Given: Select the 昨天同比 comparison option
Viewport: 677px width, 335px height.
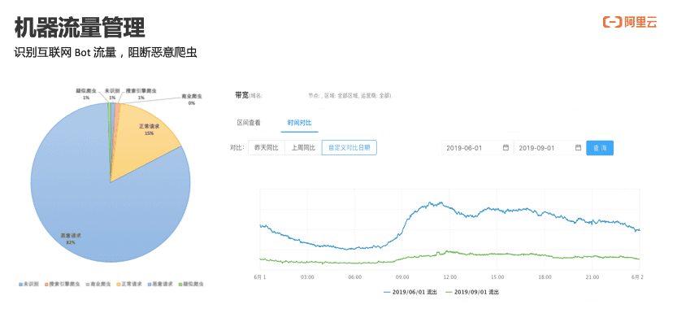Looking at the screenshot, I should click(266, 148).
